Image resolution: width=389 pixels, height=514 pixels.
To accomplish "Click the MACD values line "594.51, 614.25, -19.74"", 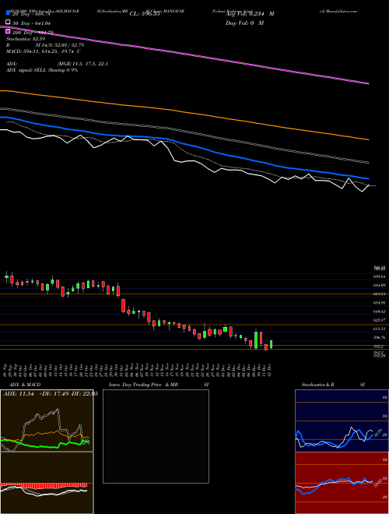I will (x=44, y=51).
